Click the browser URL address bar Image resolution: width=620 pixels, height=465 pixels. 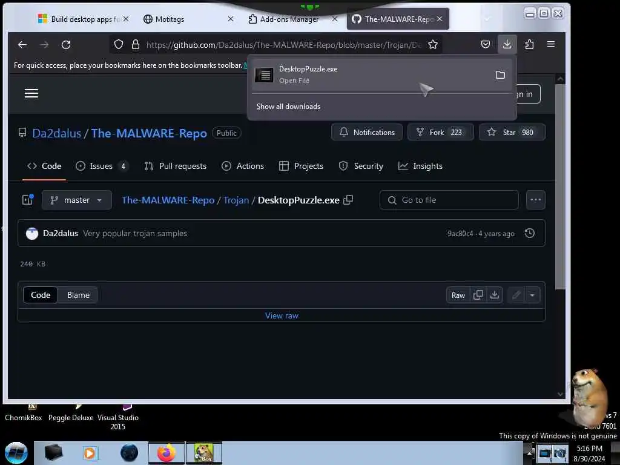coord(283,45)
